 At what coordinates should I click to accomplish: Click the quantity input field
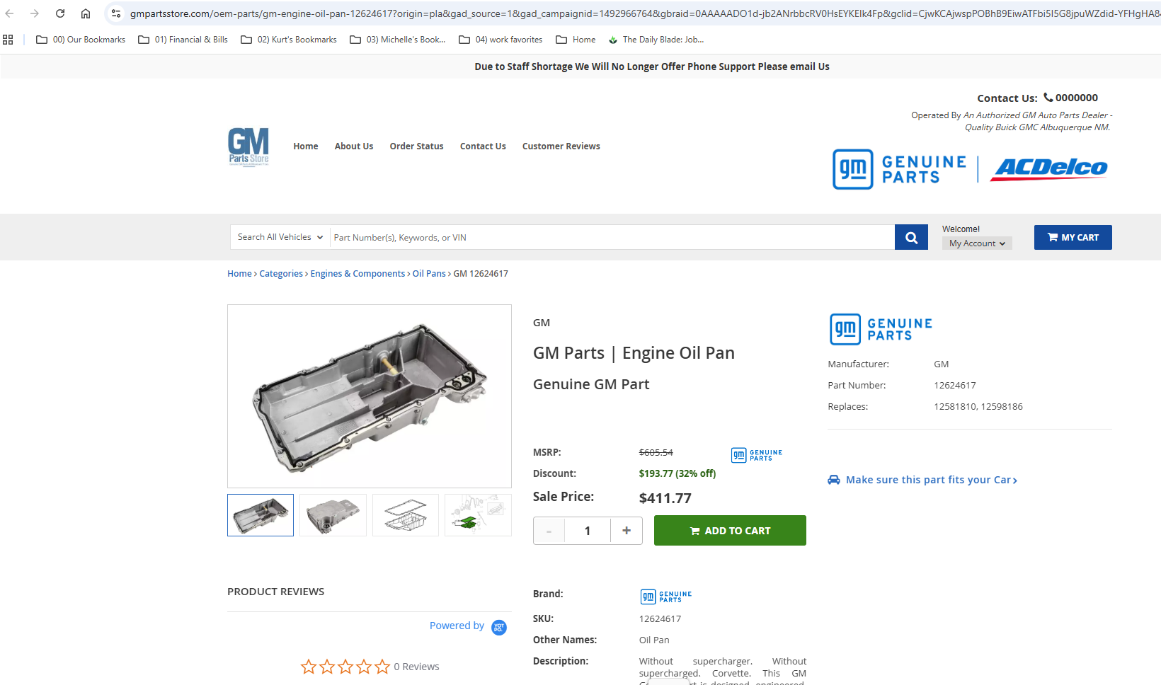point(588,531)
